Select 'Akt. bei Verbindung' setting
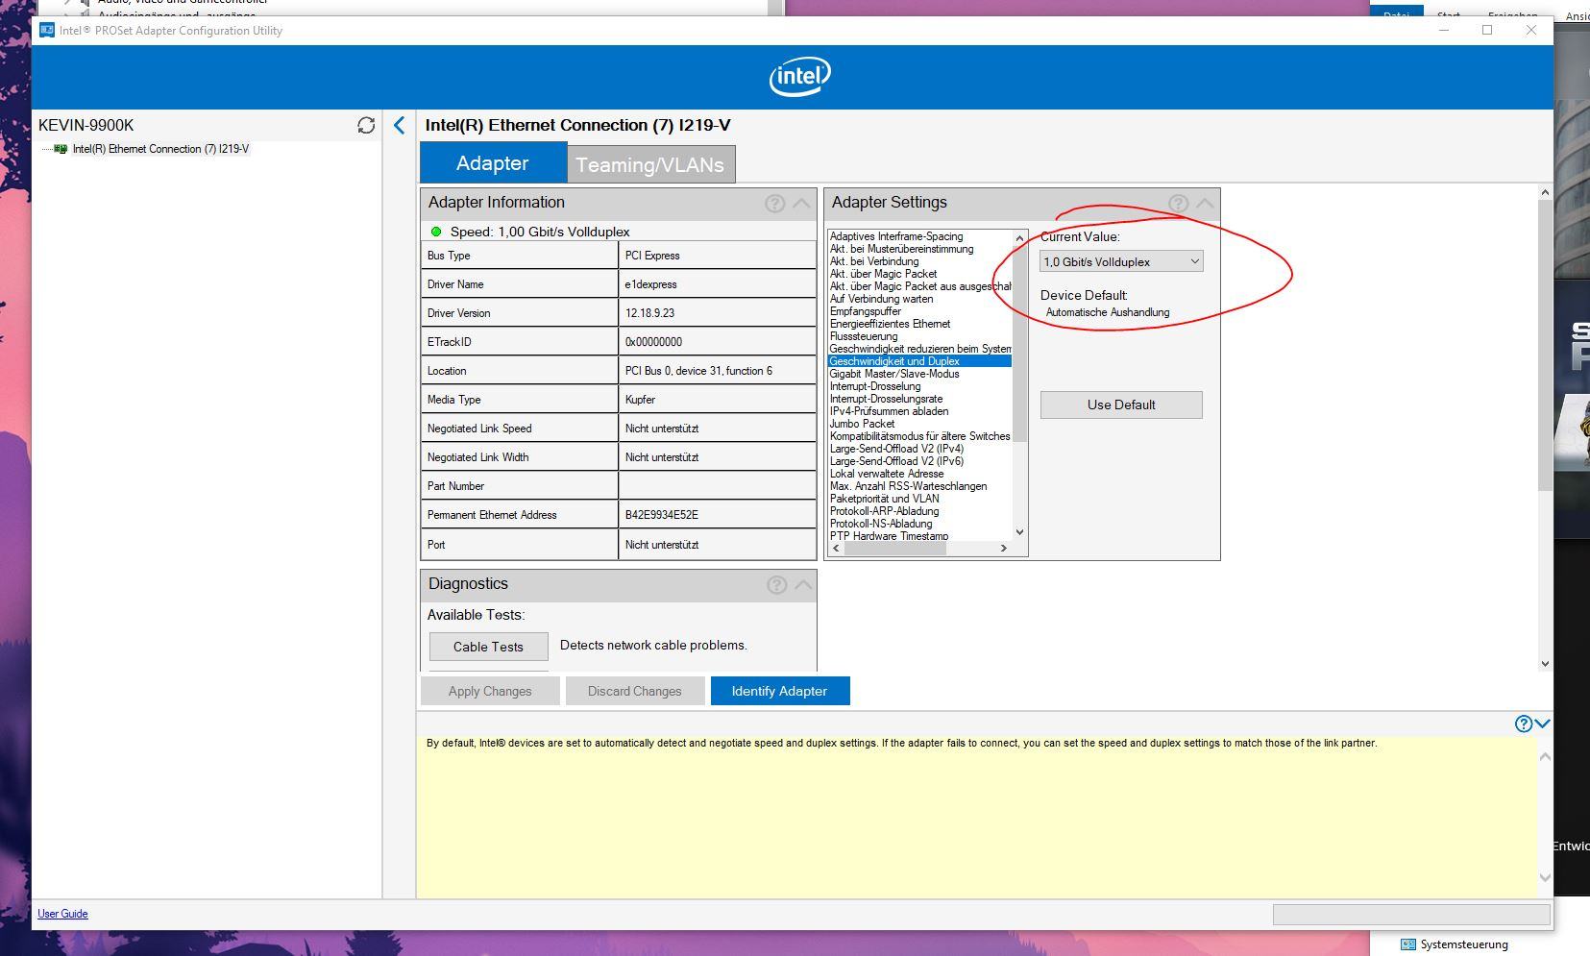 point(919,261)
